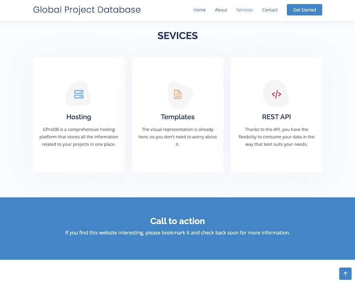Click the Get Started button
This screenshot has height=283, width=355.
pyautogui.click(x=304, y=10)
